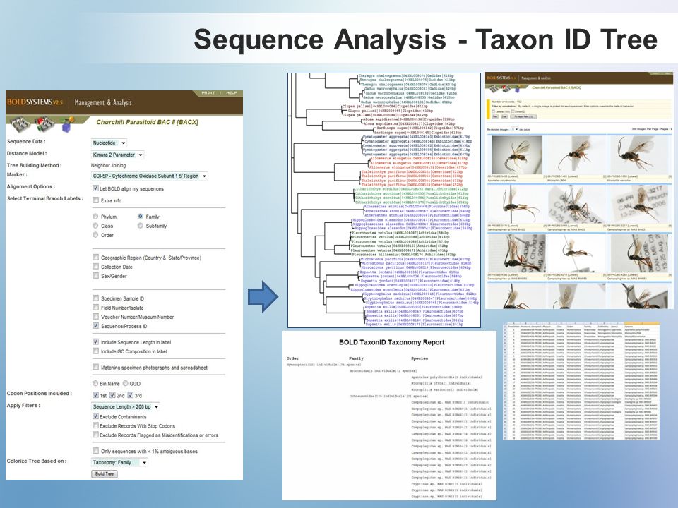
Task: Click the purple cube icon in the image gallery header
Action: point(518,89)
